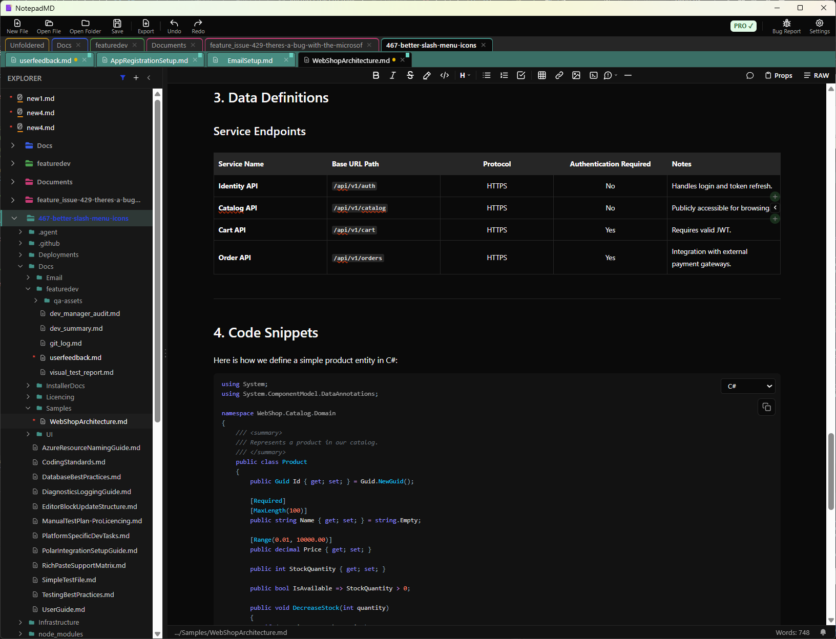836x639 pixels.
Task: Open the heading level dropdown
Action: point(465,75)
